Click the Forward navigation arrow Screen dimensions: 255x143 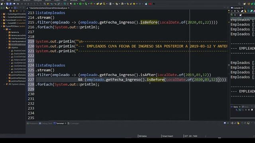click(x=140, y=4)
